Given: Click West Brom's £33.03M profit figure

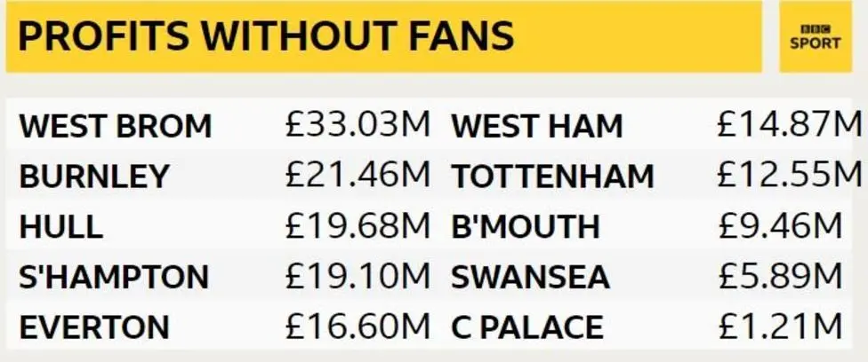Looking at the screenshot, I should pyautogui.click(x=358, y=125).
